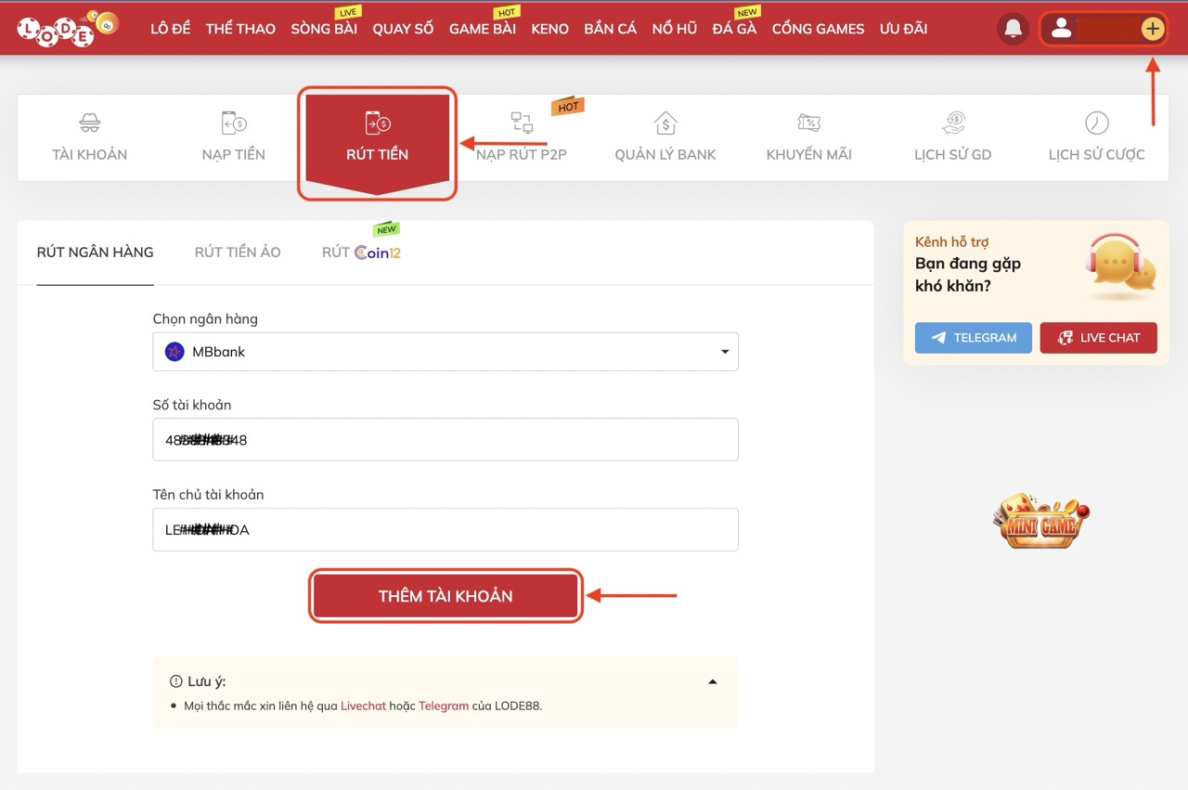Open the Khuyến Mãi promotions icon
Image resolution: width=1188 pixels, height=790 pixels.
pyautogui.click(x=808, y=123)
